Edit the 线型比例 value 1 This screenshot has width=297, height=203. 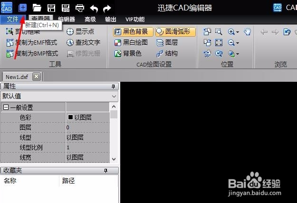click(87, 147)
